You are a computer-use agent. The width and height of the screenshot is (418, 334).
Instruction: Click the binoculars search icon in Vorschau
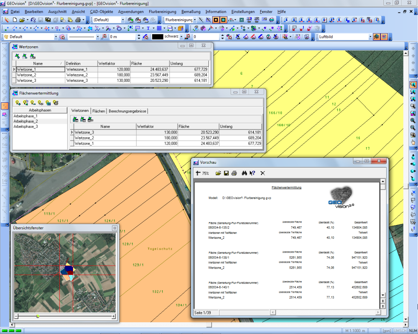point(244,173)
